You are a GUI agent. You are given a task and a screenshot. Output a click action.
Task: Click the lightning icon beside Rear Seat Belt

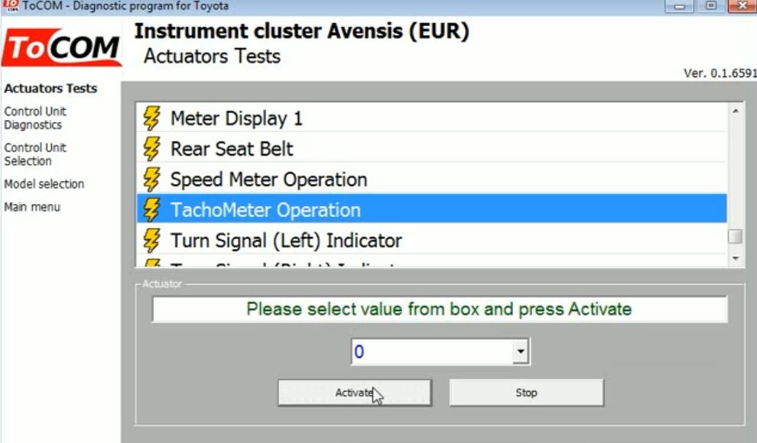click(151, 148)
